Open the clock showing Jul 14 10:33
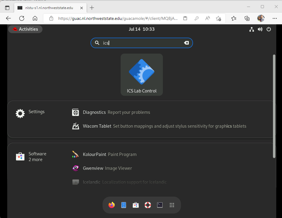The height and width of the screenshot is (218, 282). (141, 29)
